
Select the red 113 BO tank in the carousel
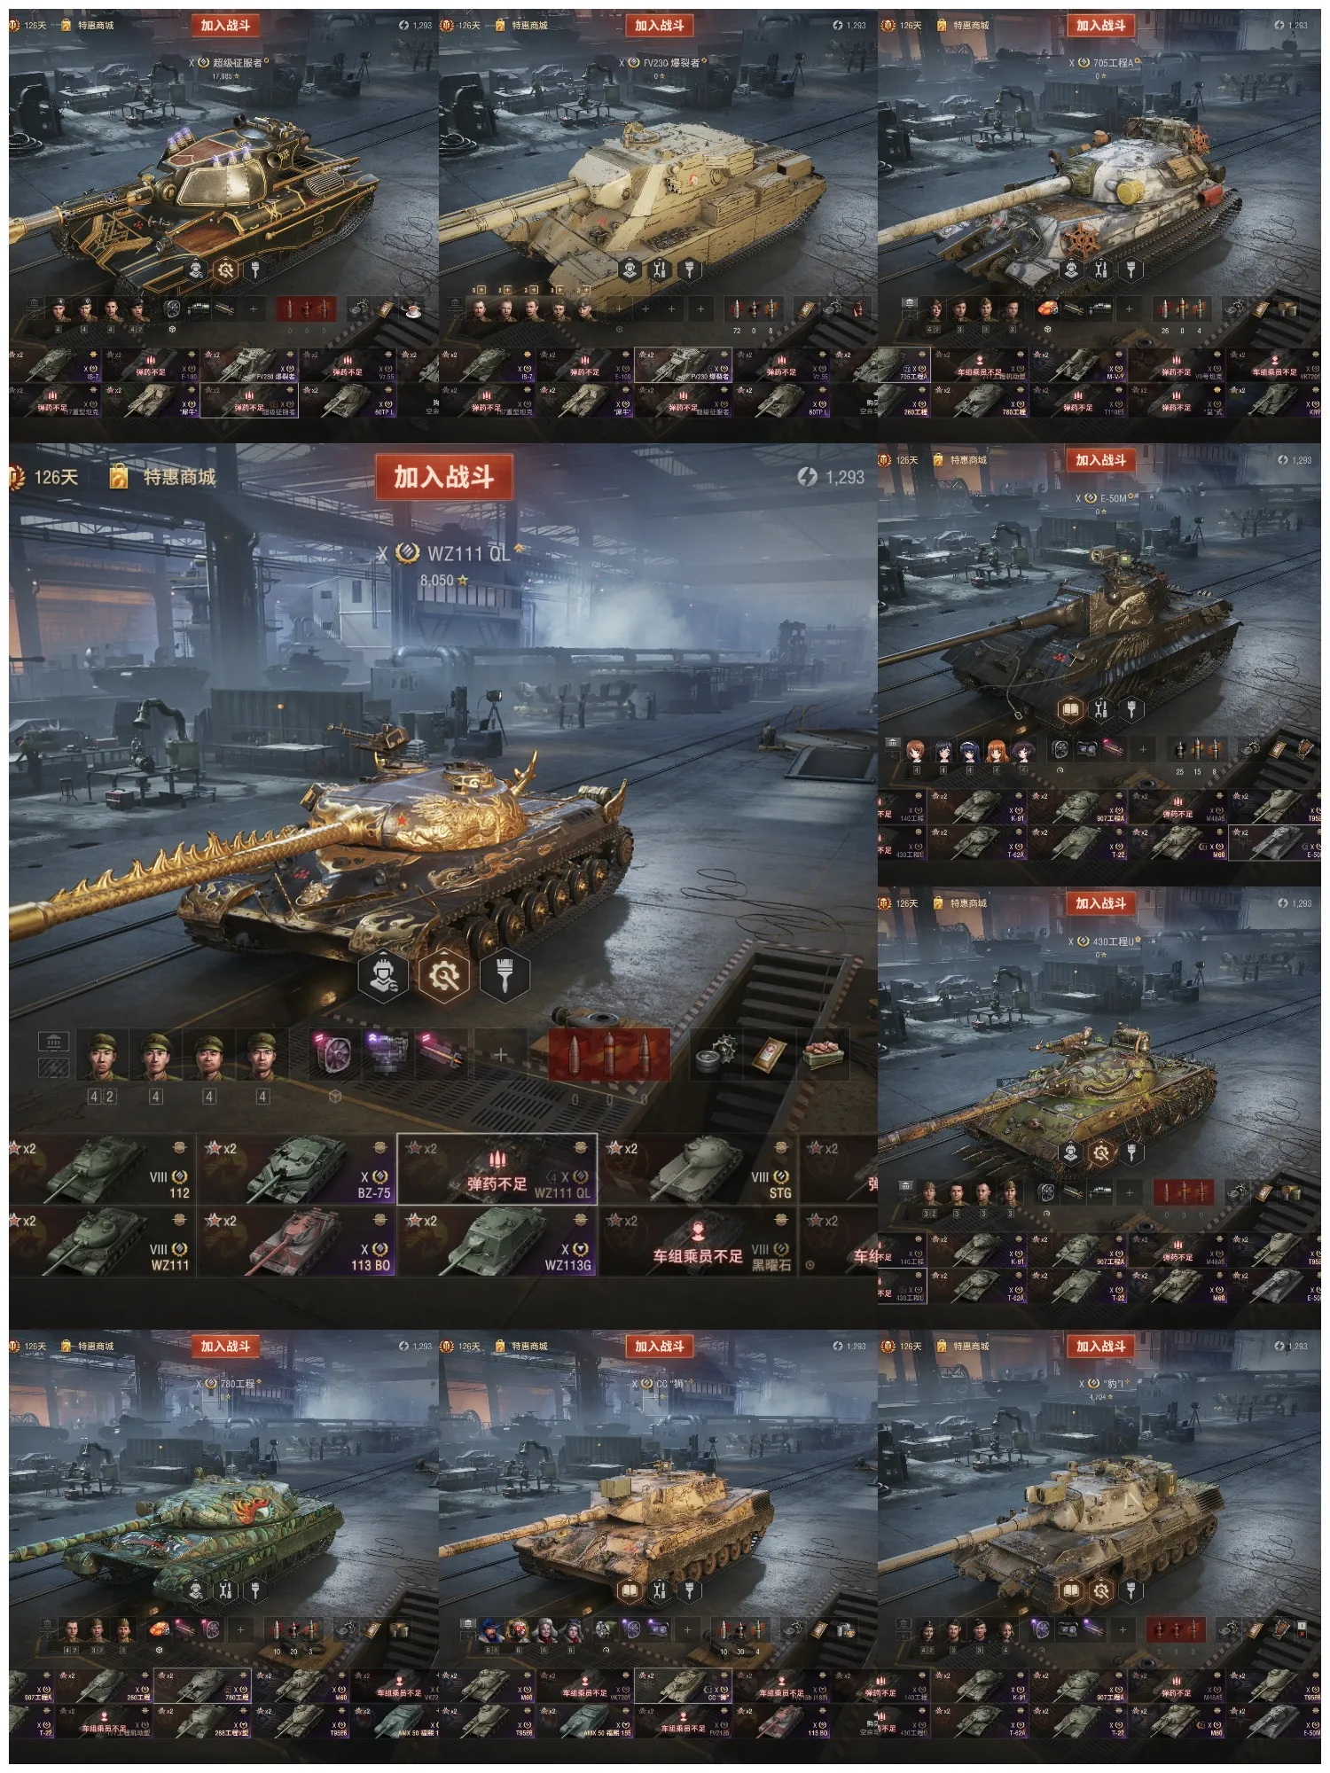click(297, 1241)
